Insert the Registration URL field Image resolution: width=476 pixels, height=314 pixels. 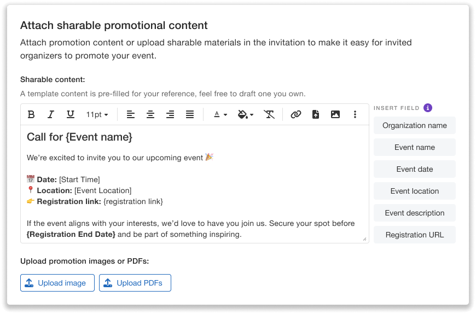(414, 235)
